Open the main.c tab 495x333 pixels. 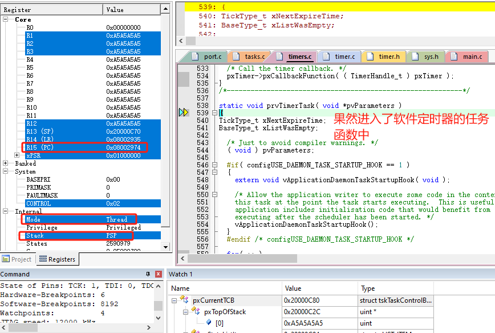[468, 57]
